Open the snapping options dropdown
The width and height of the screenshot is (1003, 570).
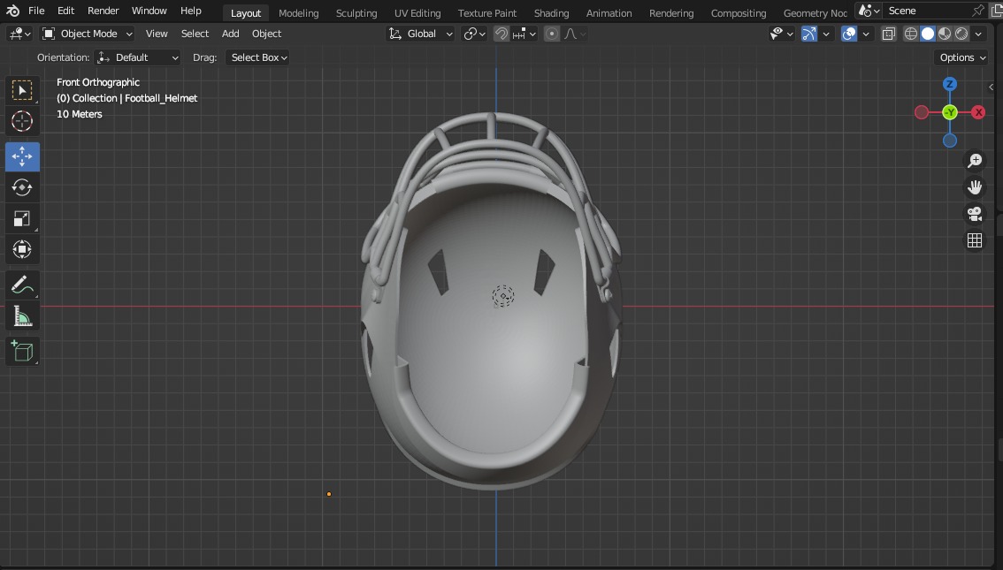click(524, 34)
